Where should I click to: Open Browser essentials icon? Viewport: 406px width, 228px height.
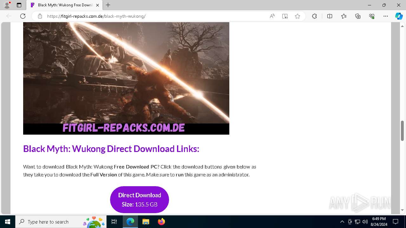tap(372, 16)
